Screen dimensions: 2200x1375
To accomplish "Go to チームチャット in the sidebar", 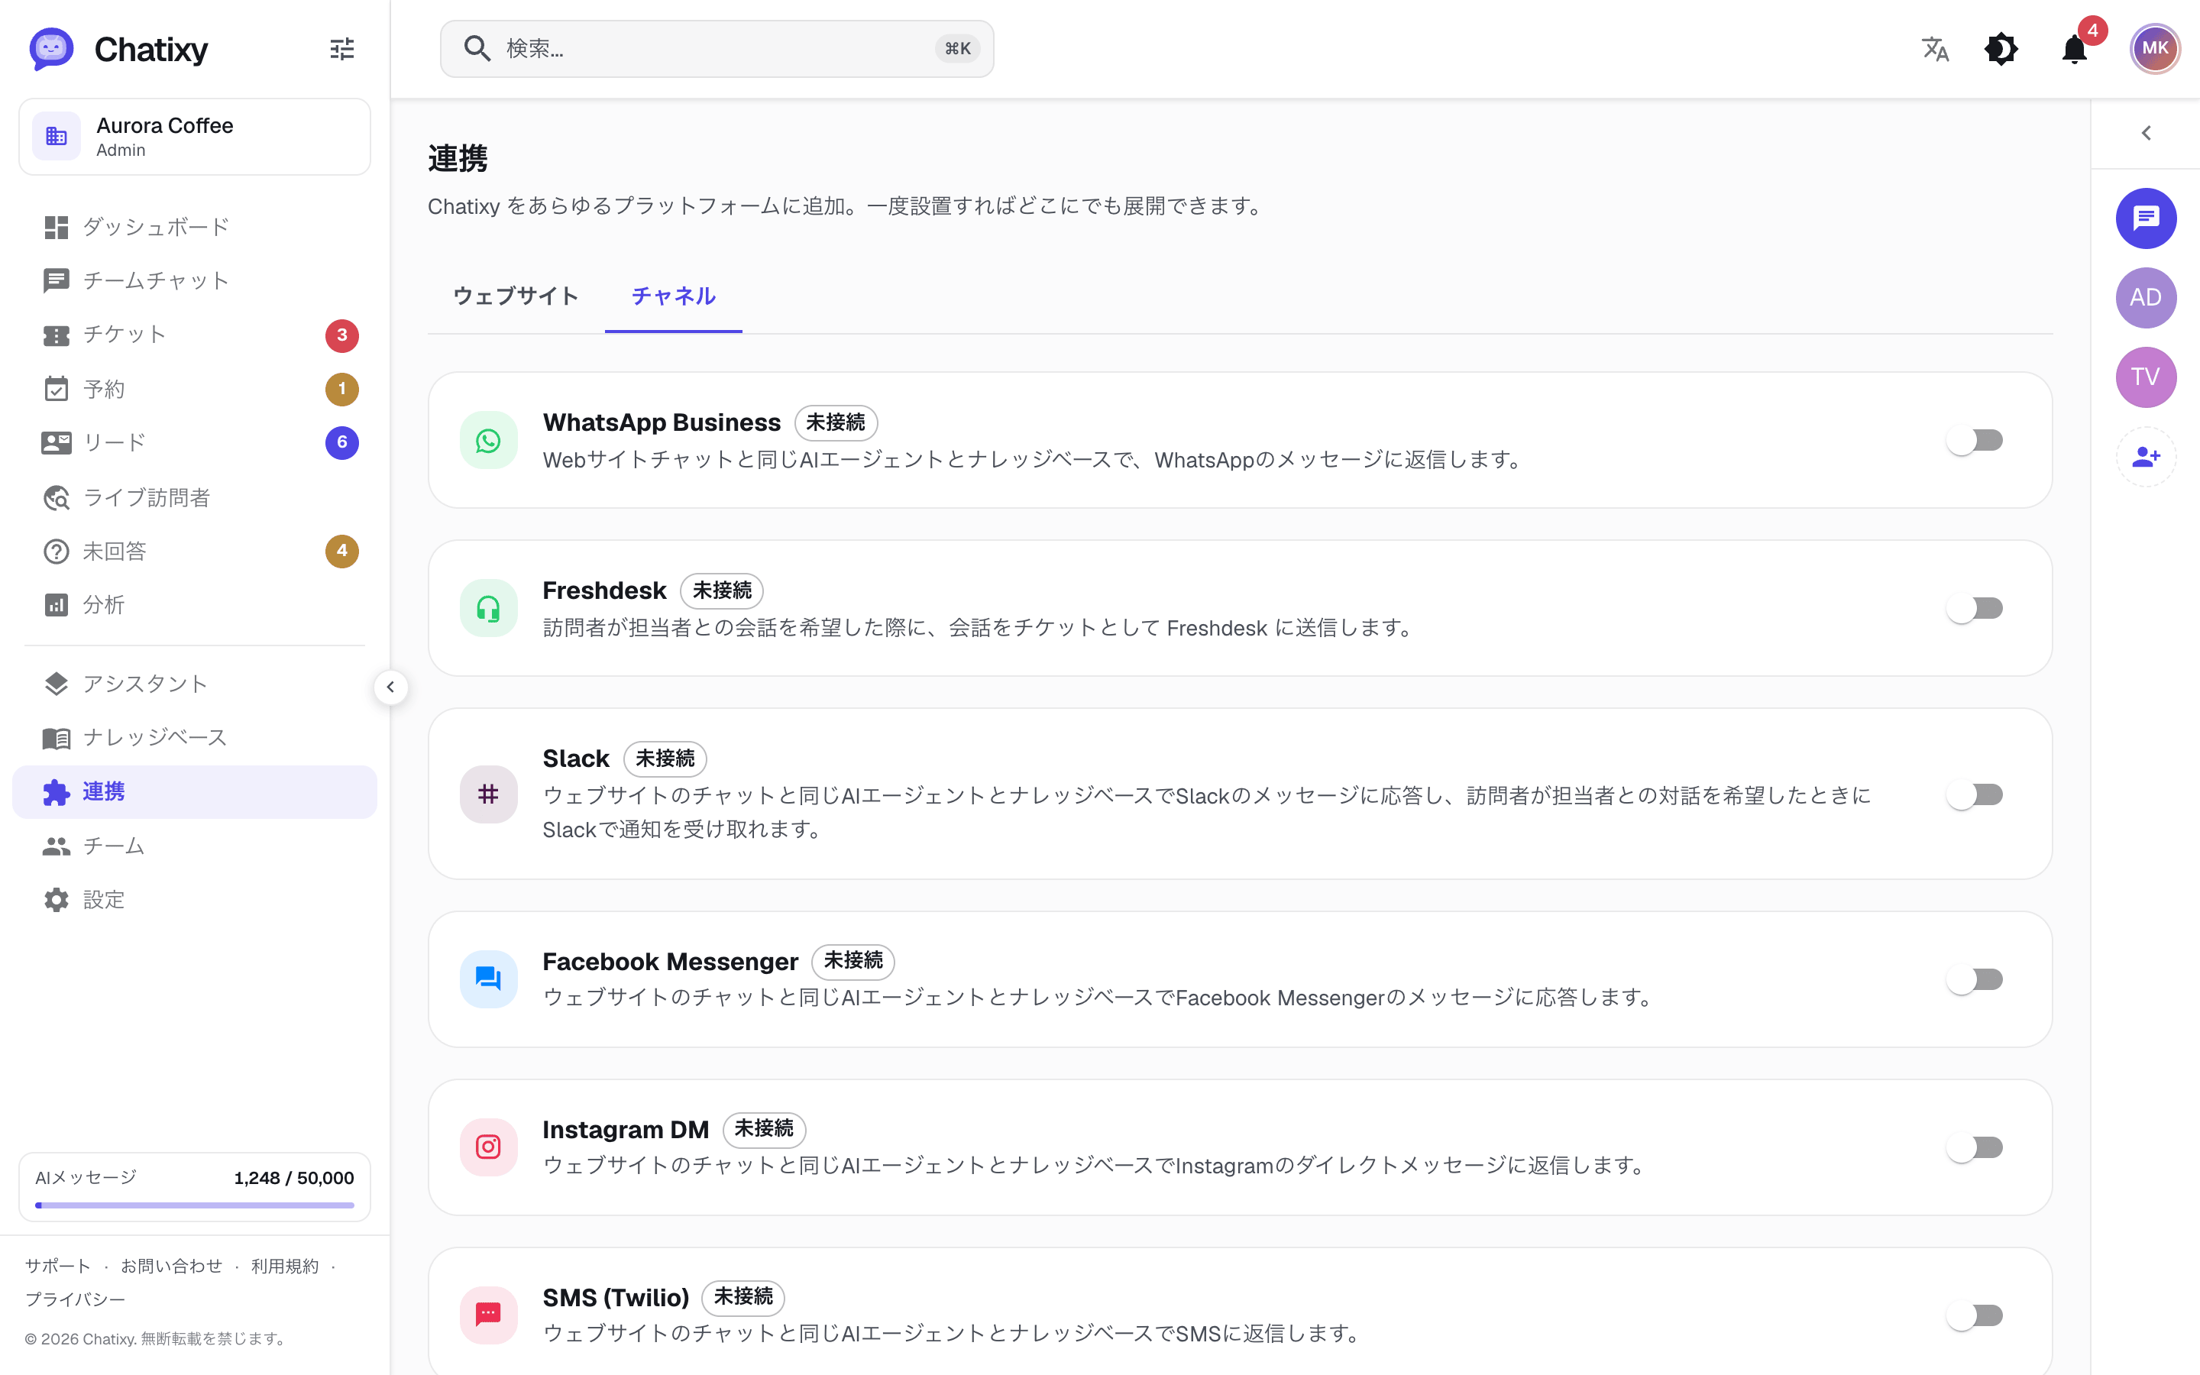I will (195, 281).
